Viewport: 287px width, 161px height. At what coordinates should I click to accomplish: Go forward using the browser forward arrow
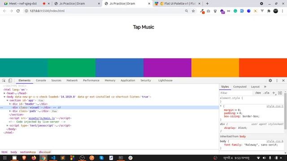pyautogui.click(x=11, y=11)
